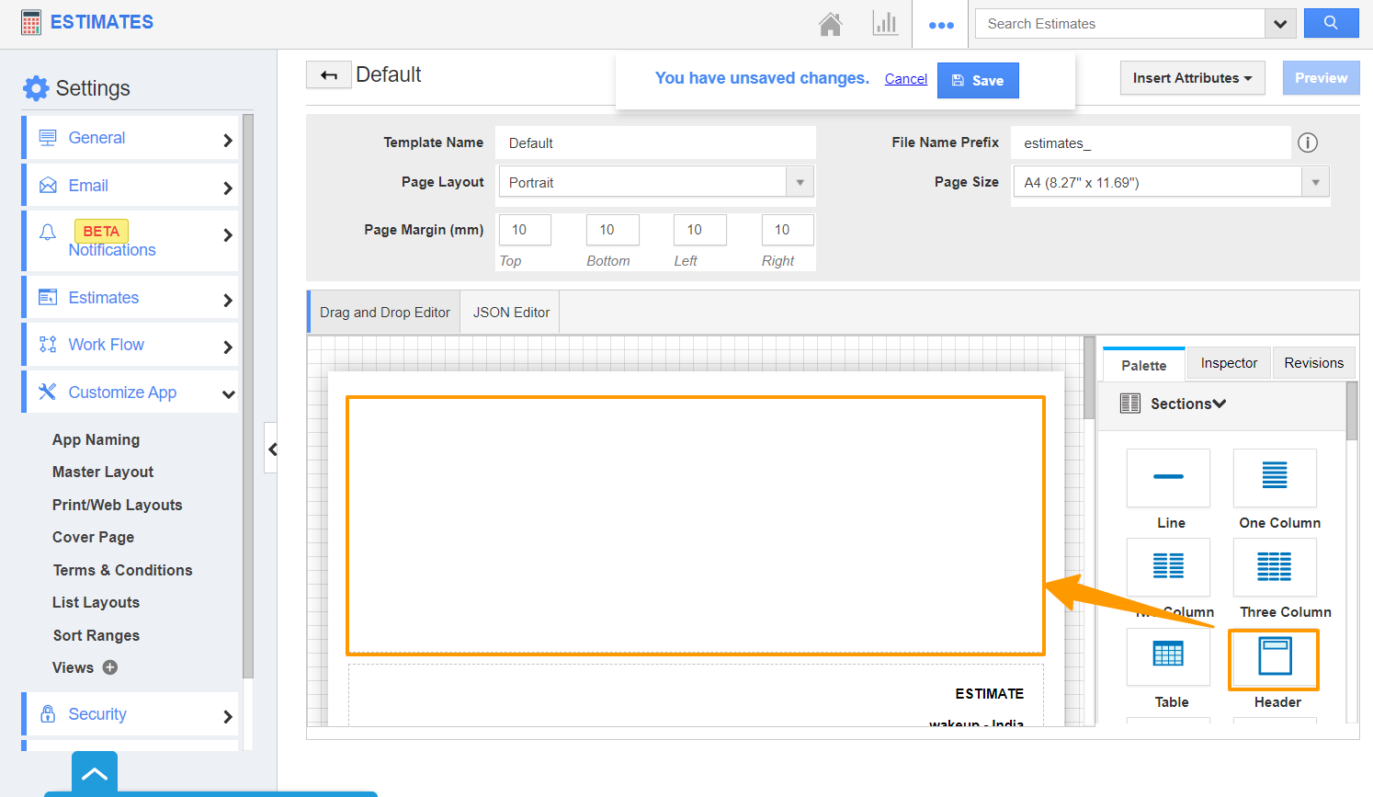1373x797 pixels.
Task: Add a new view with plus icon
Action: pos(110,667)
